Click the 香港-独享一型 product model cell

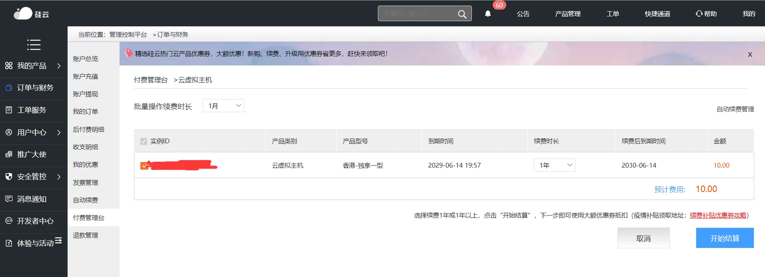coord(363,165)
